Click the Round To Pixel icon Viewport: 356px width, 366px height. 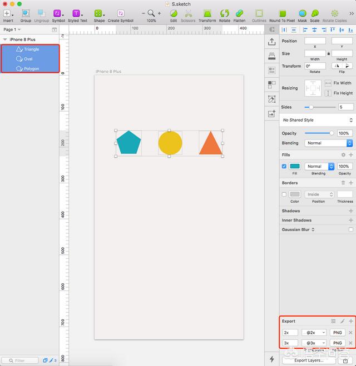point(283,13)
